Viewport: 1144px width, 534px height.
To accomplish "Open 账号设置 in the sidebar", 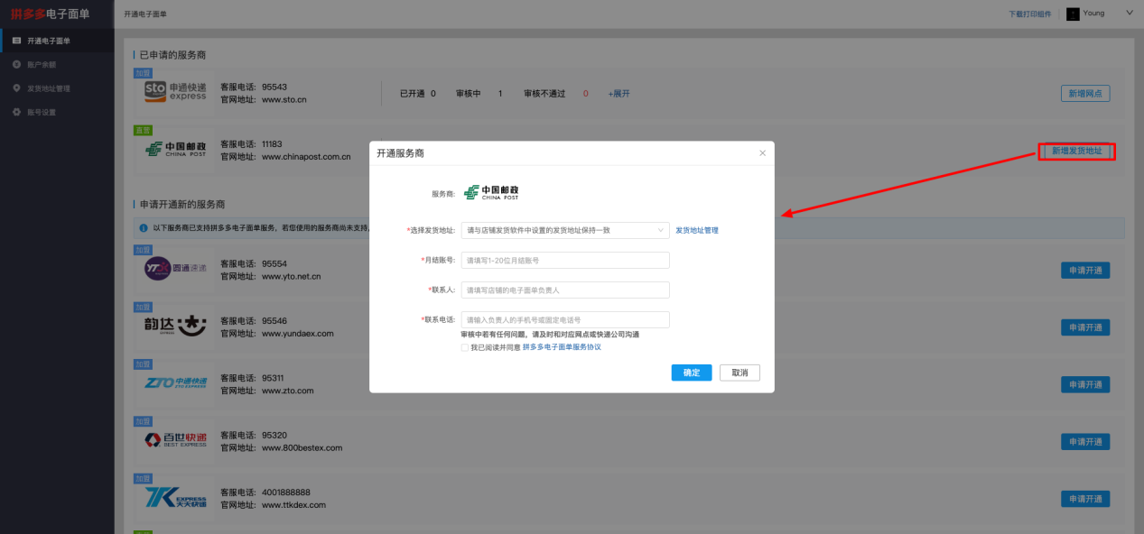I will pos(42,113).
